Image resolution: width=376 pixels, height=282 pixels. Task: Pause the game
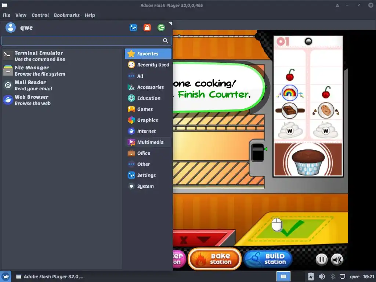coord(322,260)
